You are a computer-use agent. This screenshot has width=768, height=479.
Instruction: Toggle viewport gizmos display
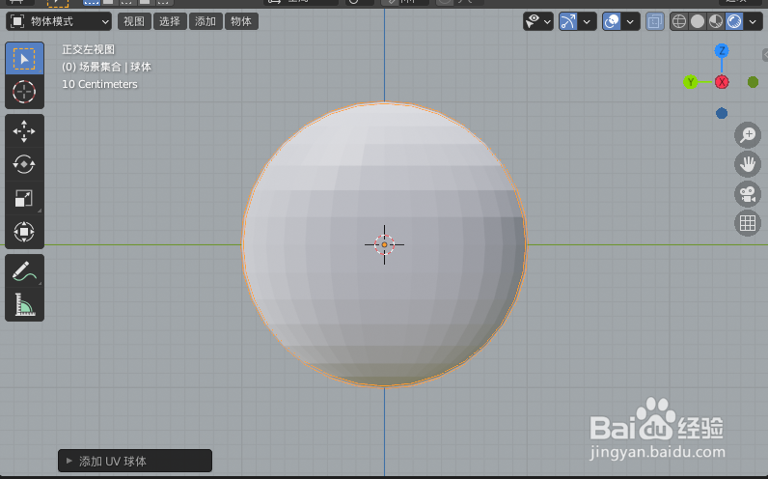(x=568, y=21)
